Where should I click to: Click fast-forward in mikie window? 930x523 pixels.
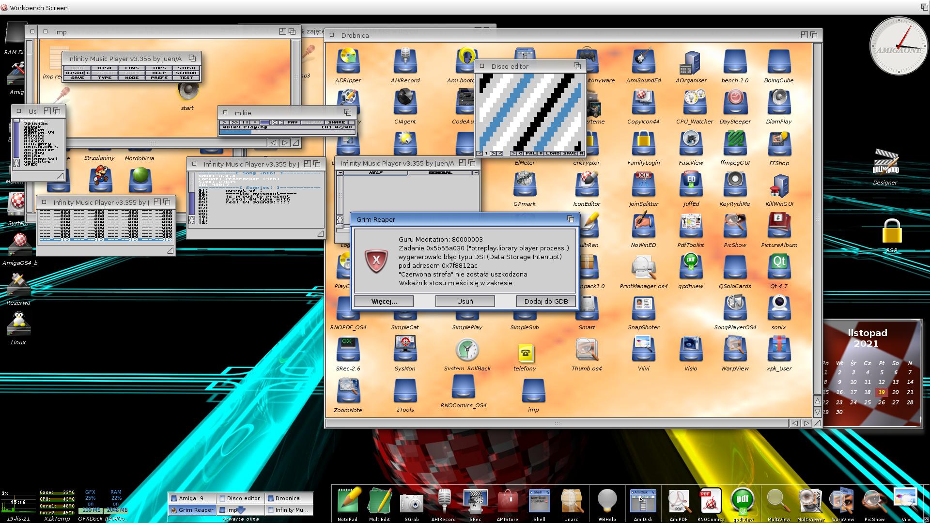coord(234,123)
